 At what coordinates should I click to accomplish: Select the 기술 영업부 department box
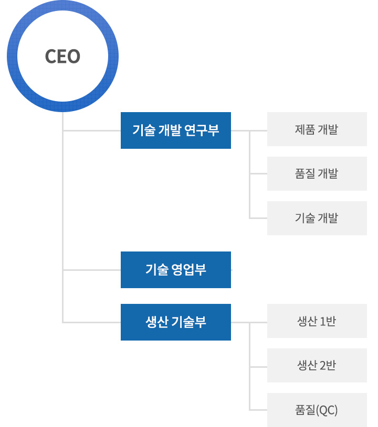176,270
